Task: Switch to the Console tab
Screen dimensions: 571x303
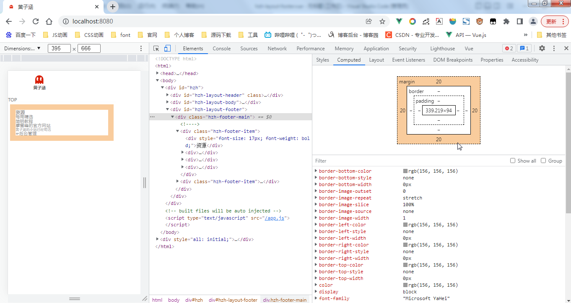Action: (x=222, y=49)
